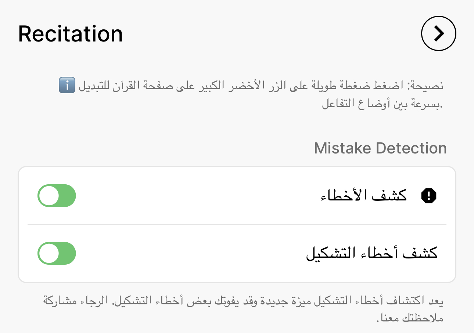The height and width of the screenshot is (333, 474).
Task: Click the white knob of the تشكيل switch
Action: (x=49, y=253)
